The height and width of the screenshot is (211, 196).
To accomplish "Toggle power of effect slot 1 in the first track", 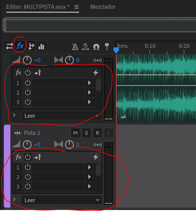I will coord(27,83).
